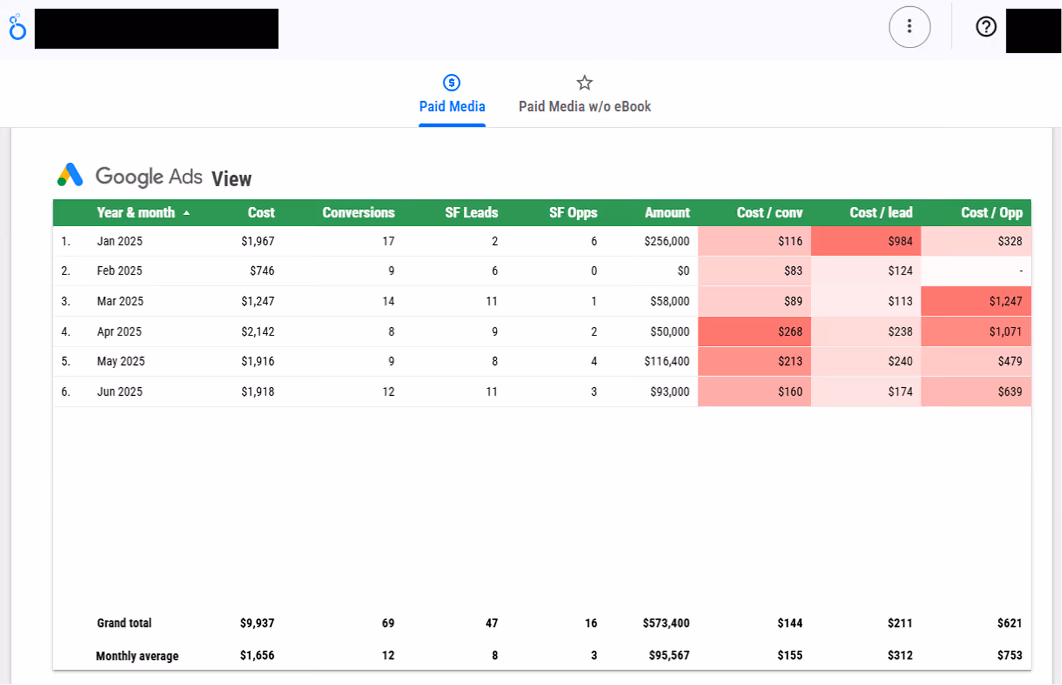Screen dimensions: 1062x685
Task: Click the View link next to Google Ads
Action: click(x=231, y=179)
